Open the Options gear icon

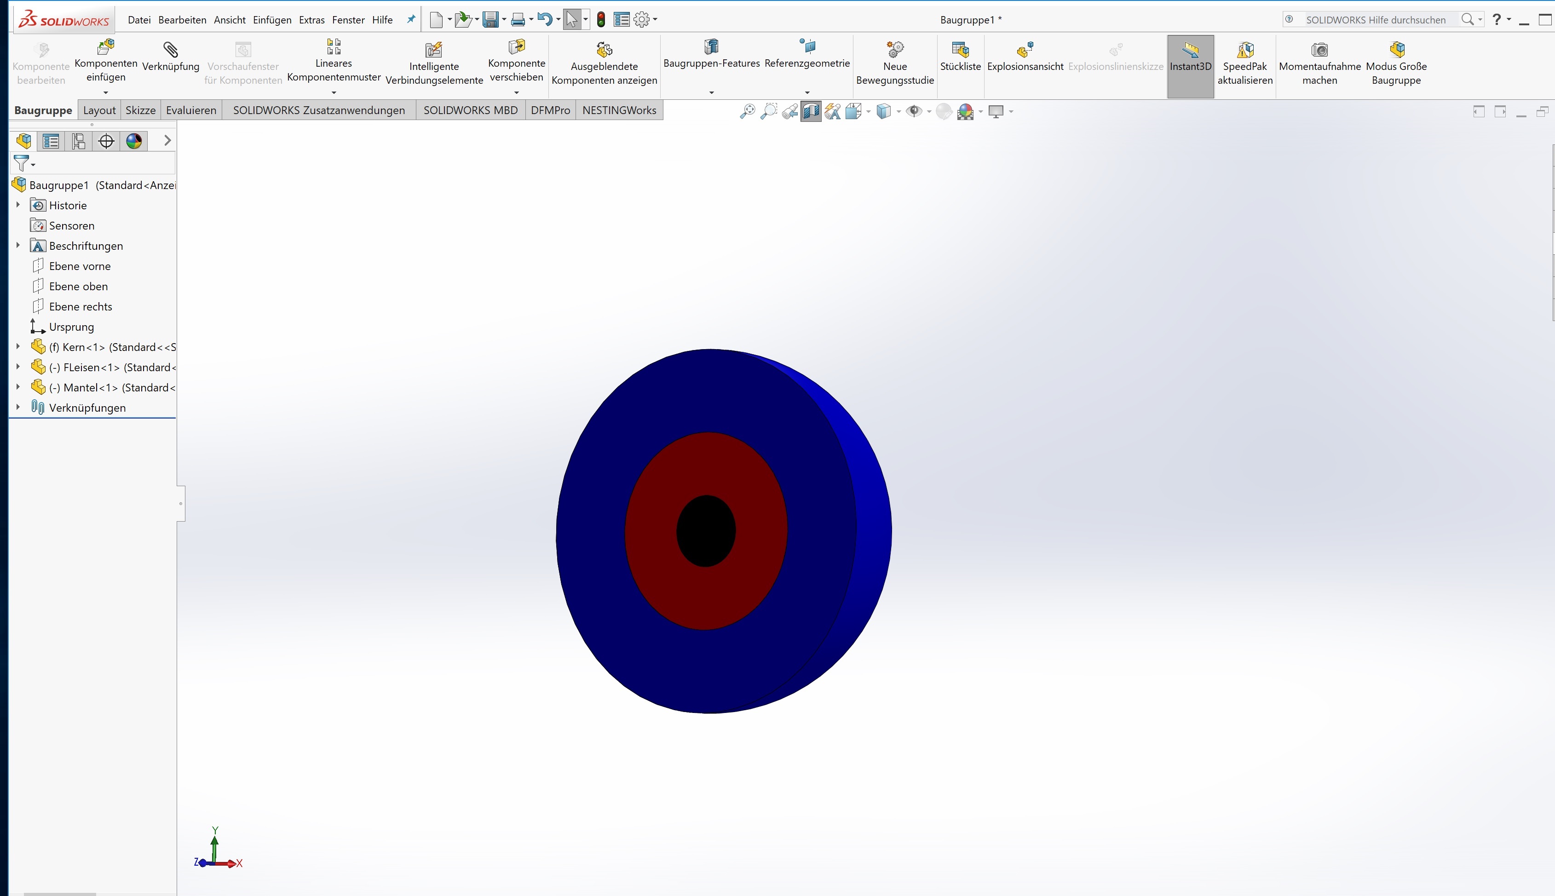(641, 20)
